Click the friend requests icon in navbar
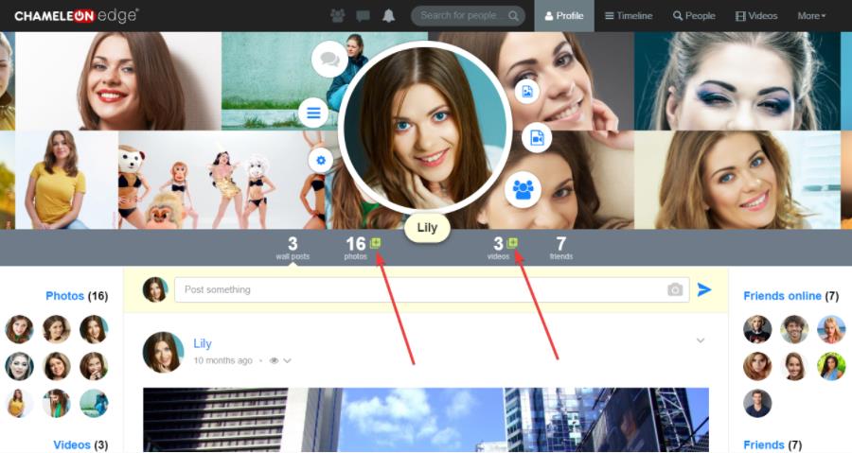The height and width of the screenshot is (453, 852). point(338,16)
